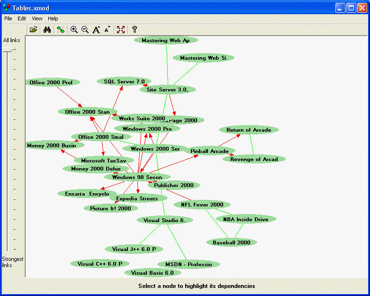Click the binoculars Find icon

pos(47,29)
